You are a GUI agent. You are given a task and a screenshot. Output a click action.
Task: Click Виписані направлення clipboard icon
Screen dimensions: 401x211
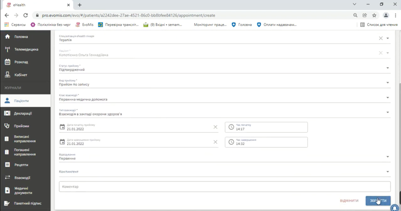point(7,139)
